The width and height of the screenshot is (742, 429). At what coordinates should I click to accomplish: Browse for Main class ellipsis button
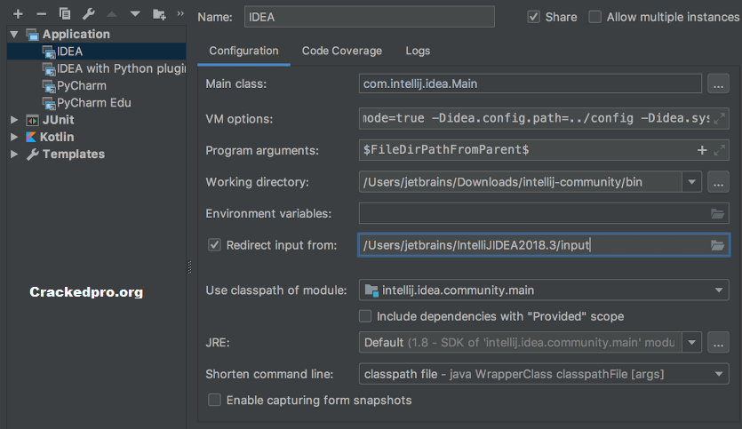(x=718, y=84)
